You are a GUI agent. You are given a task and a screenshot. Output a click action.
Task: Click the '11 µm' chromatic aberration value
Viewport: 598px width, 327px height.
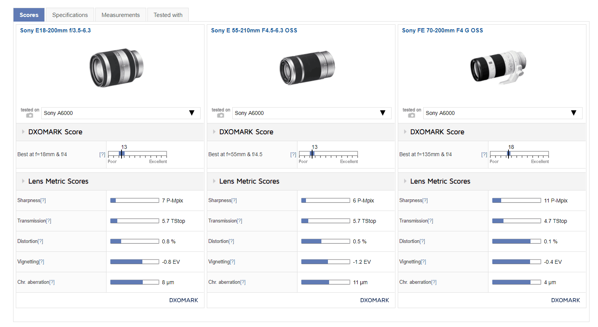360,282
